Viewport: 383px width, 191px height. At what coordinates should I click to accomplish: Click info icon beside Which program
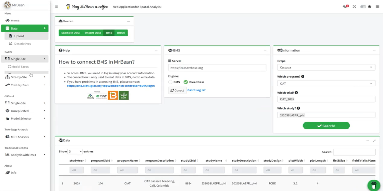tap(303, 77)
